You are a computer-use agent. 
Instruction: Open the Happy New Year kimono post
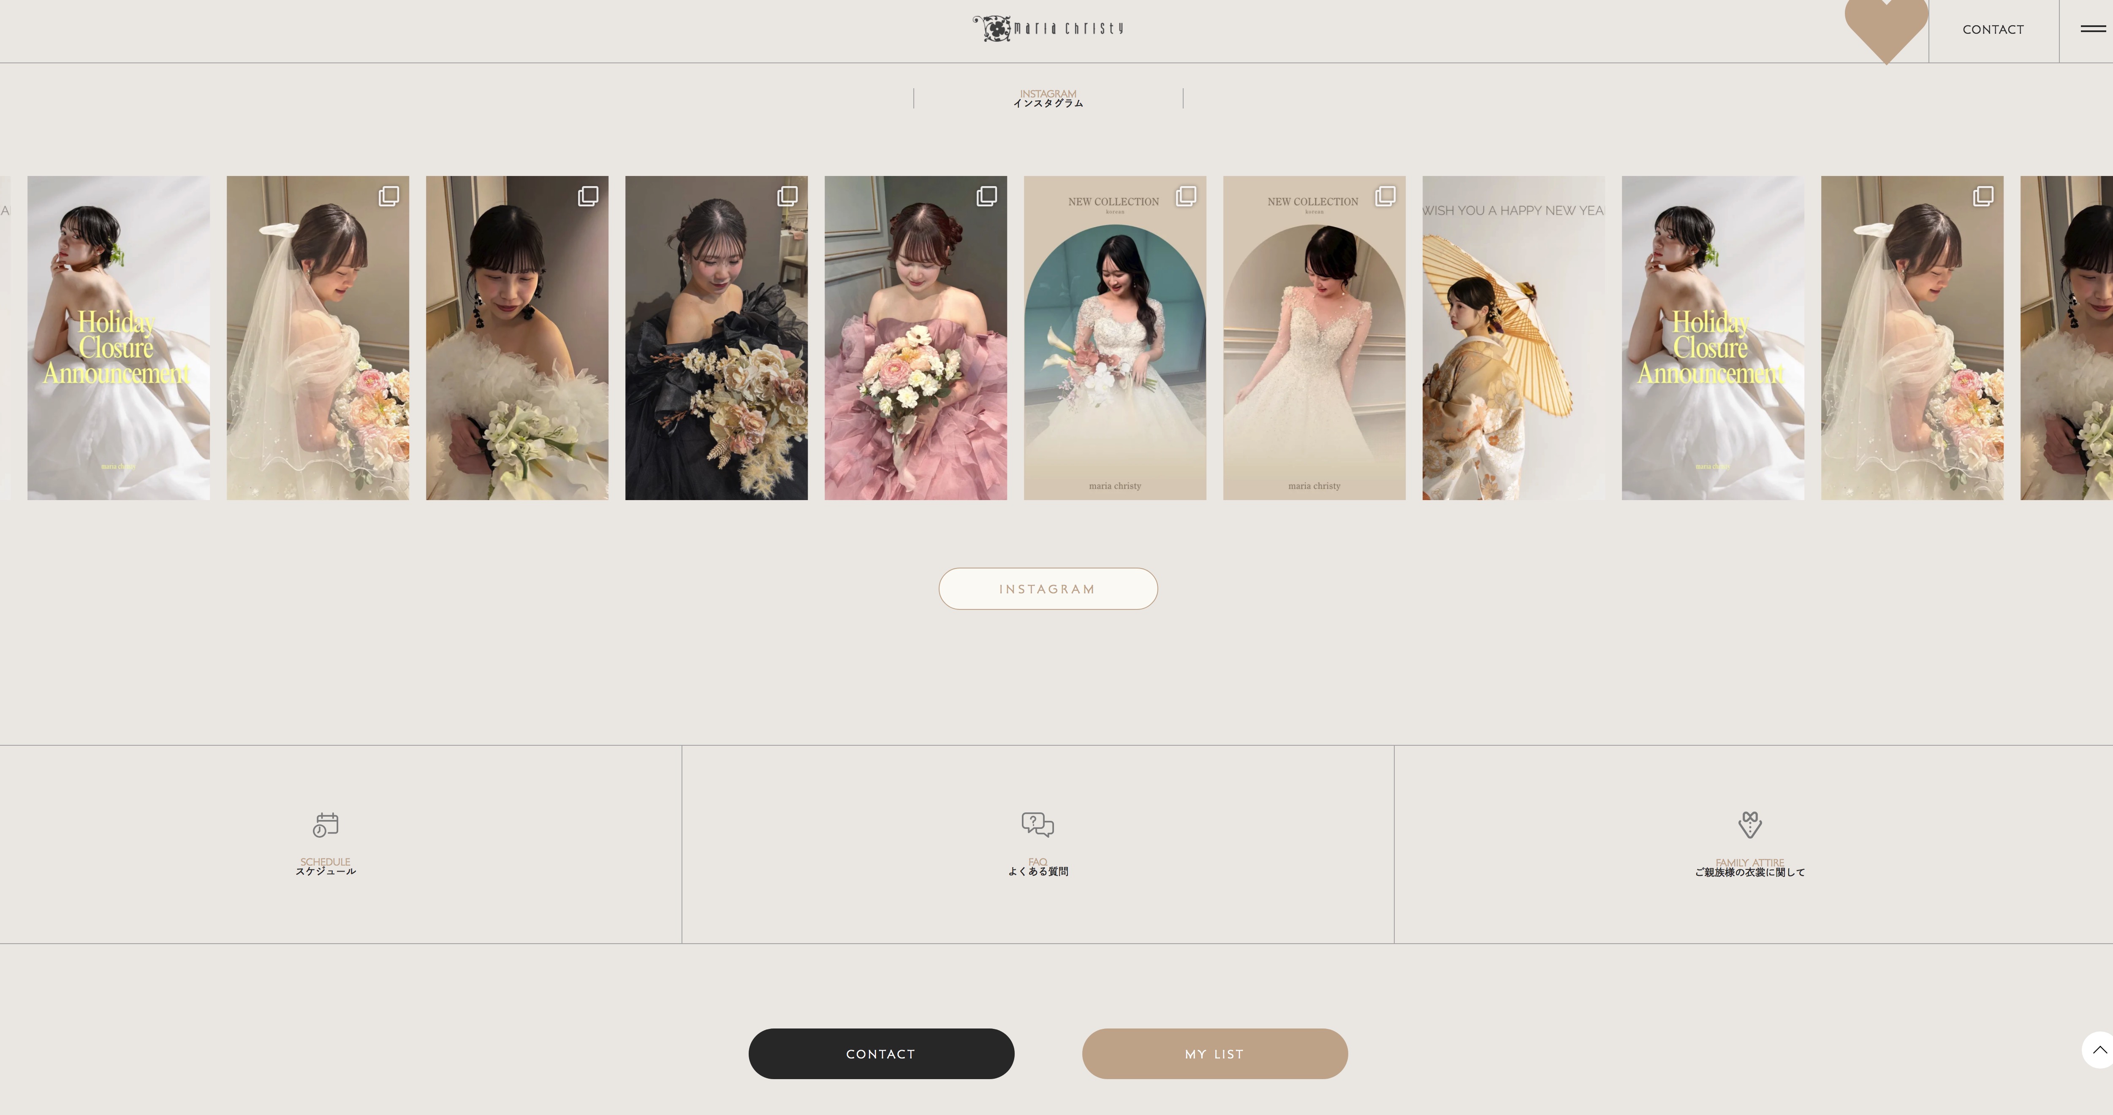[x=1513, y=338]
